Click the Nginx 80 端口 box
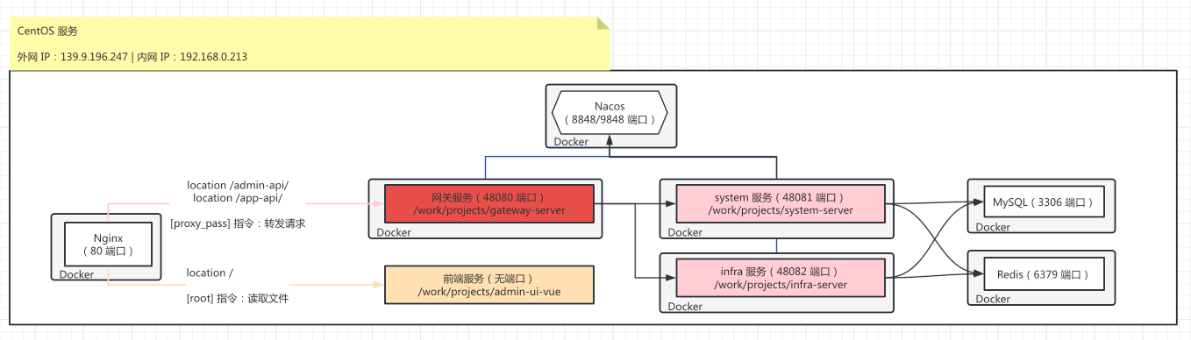 (107, 244)
